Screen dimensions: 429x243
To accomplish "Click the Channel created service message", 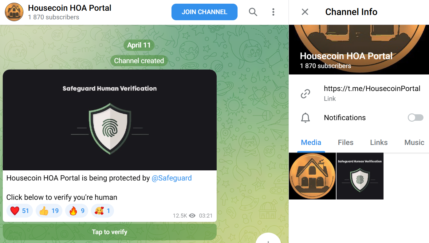I will click(x=139, y=61).
